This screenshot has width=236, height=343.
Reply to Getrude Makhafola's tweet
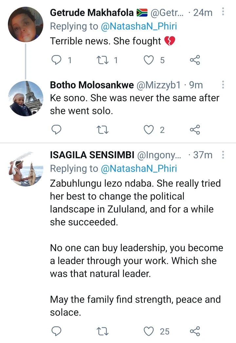point(56,60)
